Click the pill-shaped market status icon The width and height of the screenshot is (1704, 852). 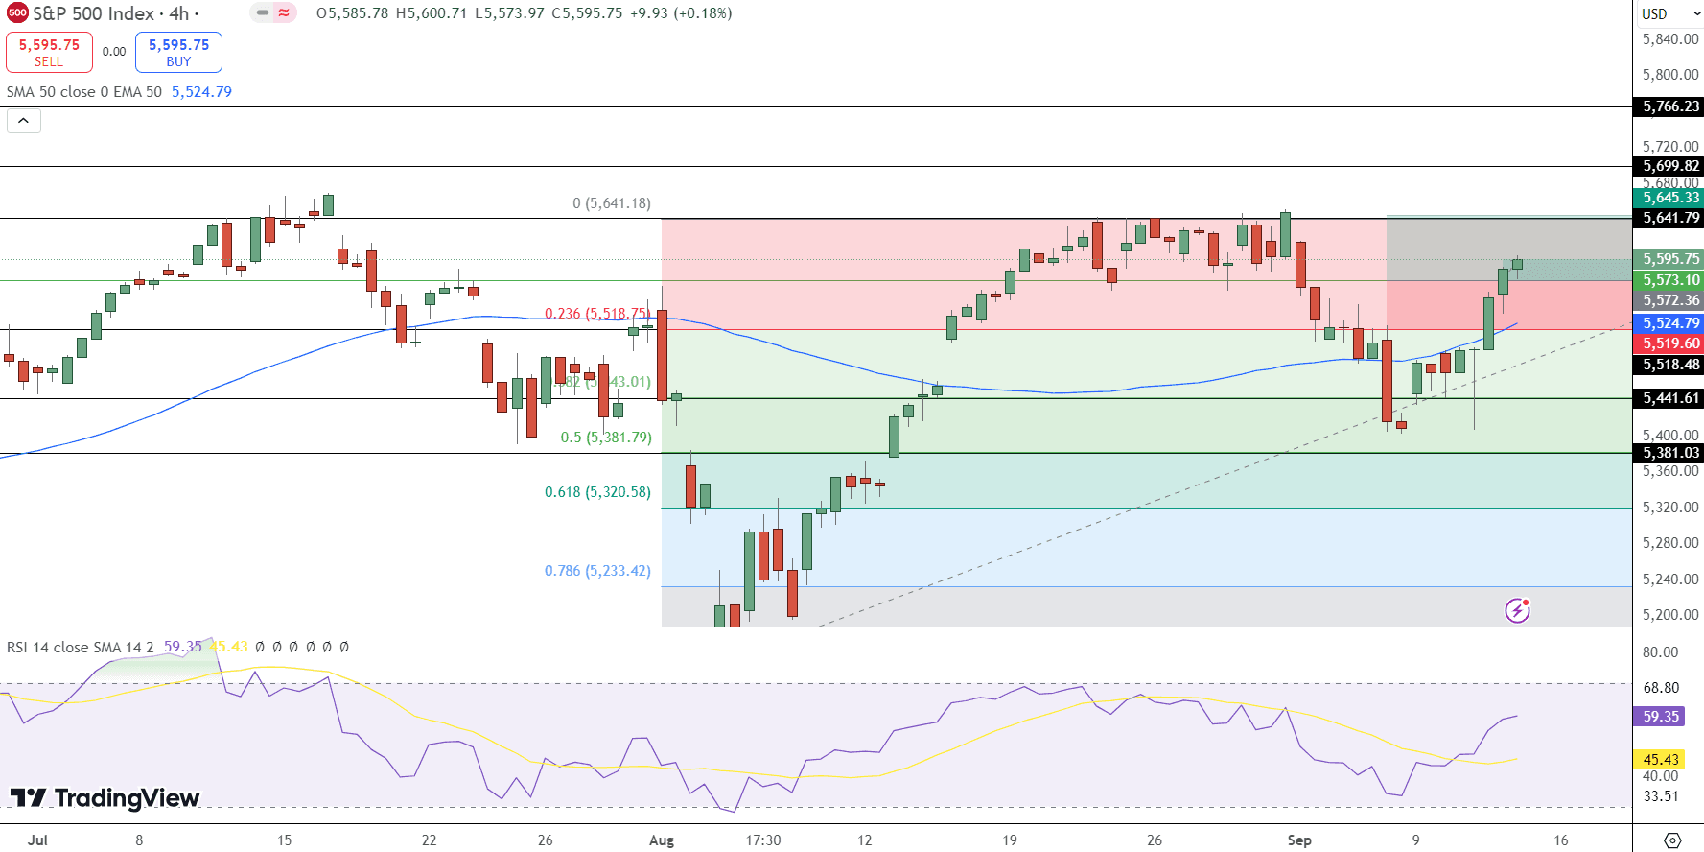[x=263, y=13]
